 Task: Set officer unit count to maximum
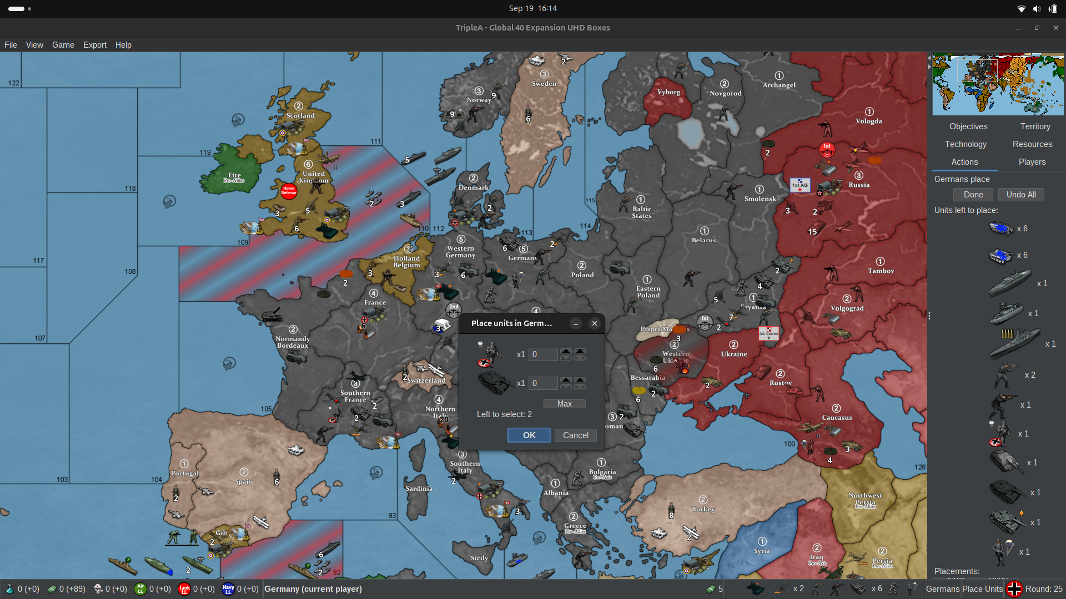click(x=580, y=351)
